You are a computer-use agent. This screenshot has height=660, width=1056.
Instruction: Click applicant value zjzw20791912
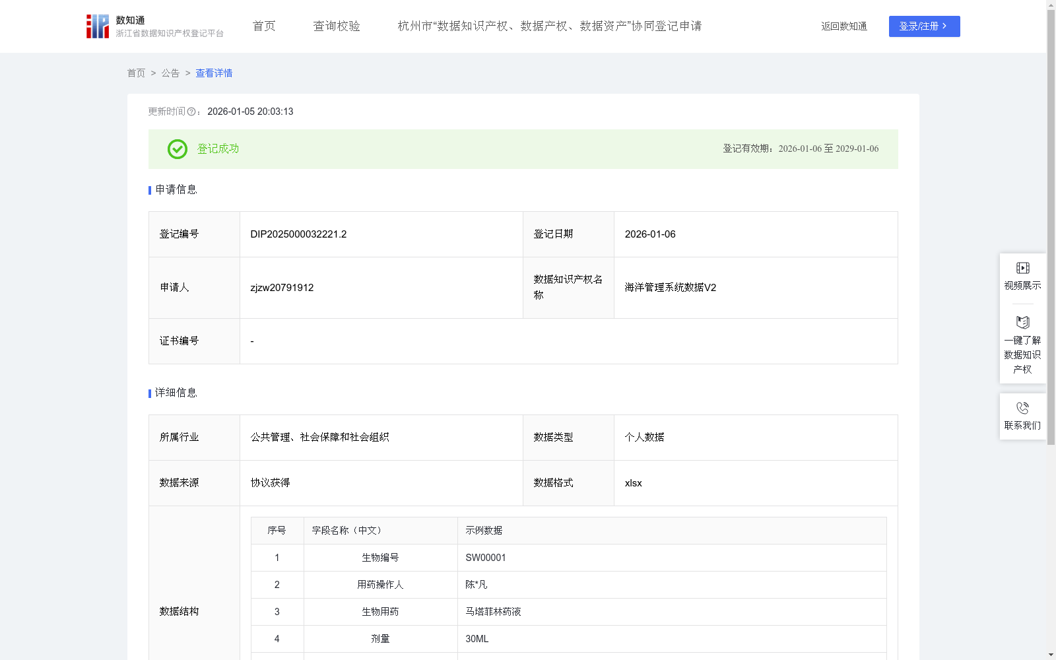click(x=282, y=288)
